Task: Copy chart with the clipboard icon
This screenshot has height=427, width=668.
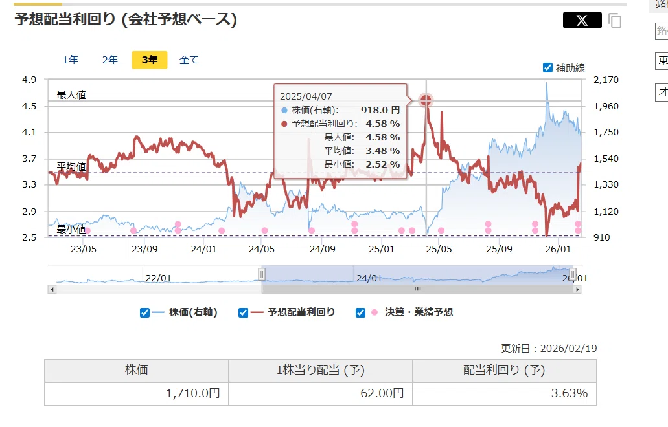Action: pyautogui.click(x=615, y=21)
